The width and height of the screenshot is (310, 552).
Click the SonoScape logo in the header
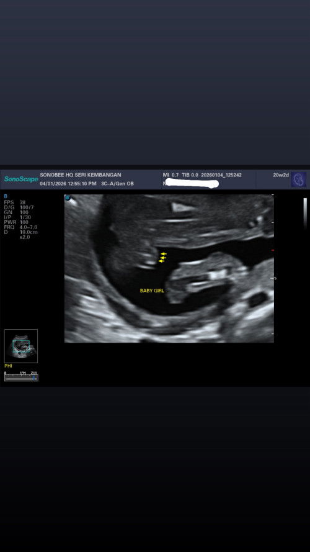(21, 179)
